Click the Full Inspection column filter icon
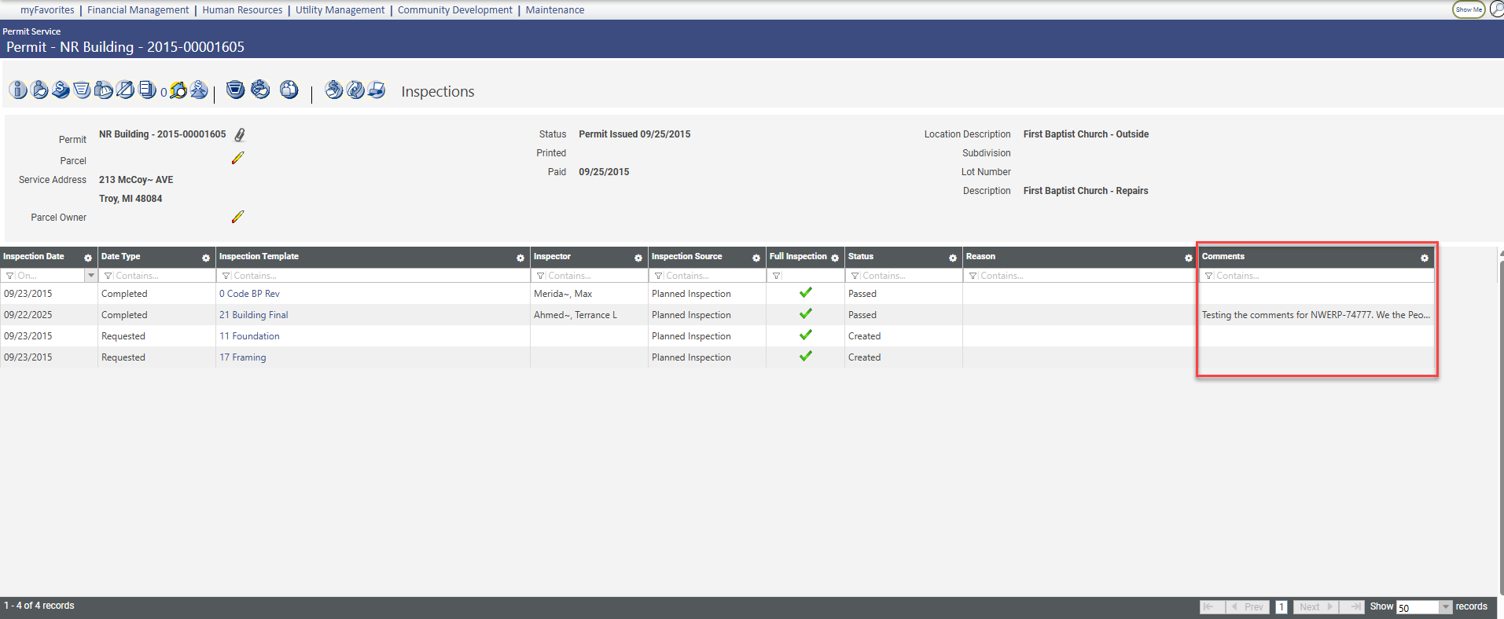The width and height of the screenshot is (1504, 619). [777, 276]
